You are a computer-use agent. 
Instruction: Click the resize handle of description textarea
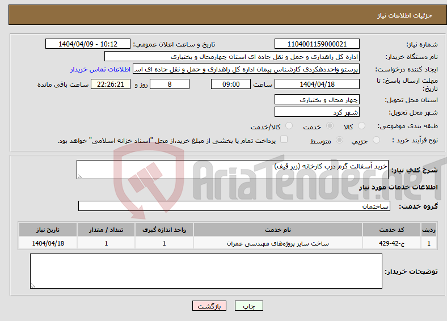pyautogui.click(x=79, y=176)
